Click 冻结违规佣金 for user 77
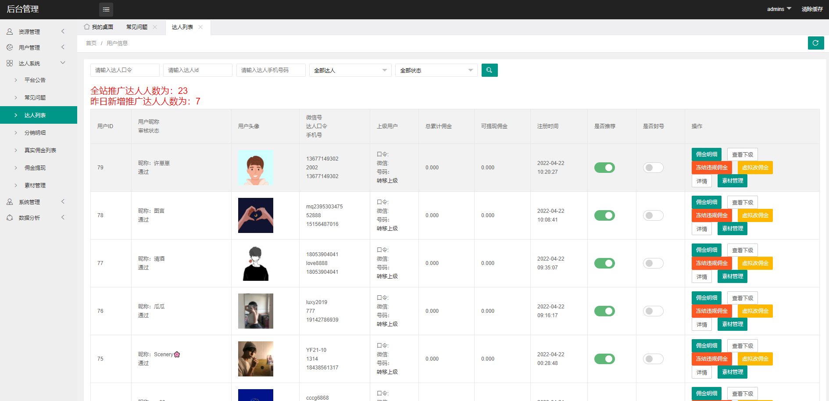Image resolution: width=829 pixels, height=401 pixels. [x=711, y=263]
